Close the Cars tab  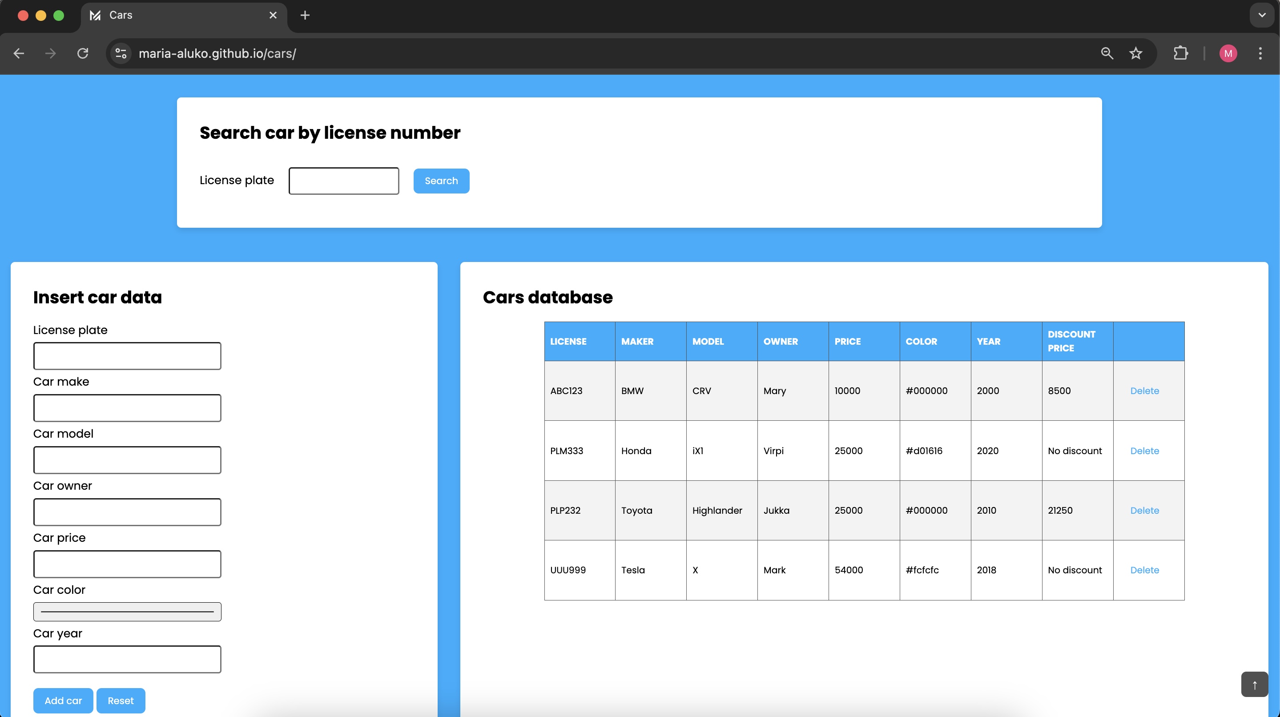tap(273, 16)
